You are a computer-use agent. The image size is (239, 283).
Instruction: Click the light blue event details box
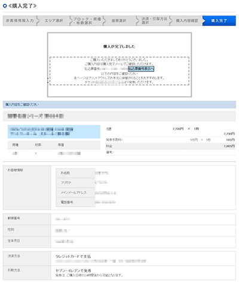54,131
